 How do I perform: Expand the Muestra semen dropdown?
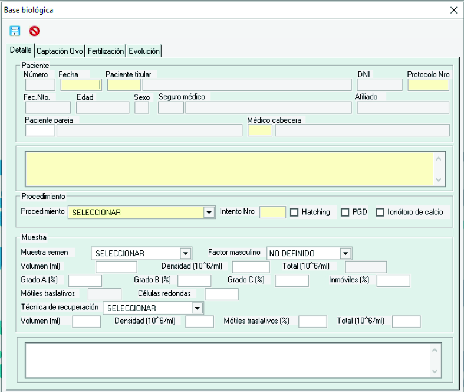[186, 253]
